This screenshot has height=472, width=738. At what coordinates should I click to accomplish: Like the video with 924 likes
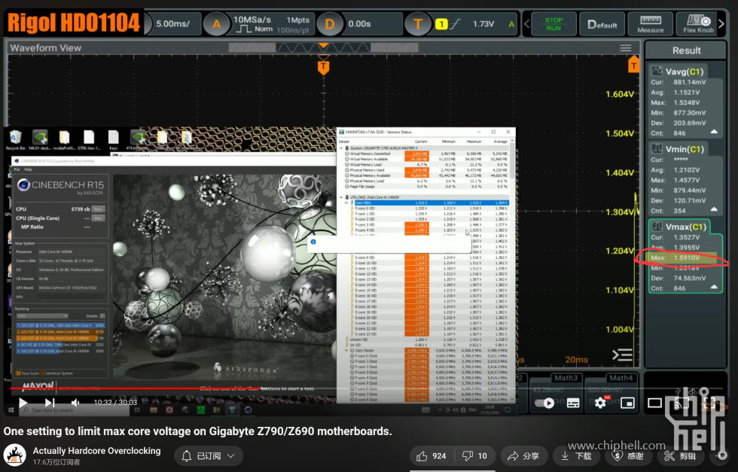[431, 455]
